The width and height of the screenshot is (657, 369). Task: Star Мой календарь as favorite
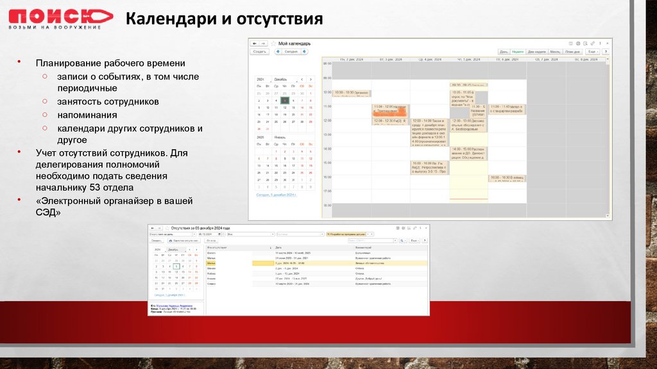273,44
